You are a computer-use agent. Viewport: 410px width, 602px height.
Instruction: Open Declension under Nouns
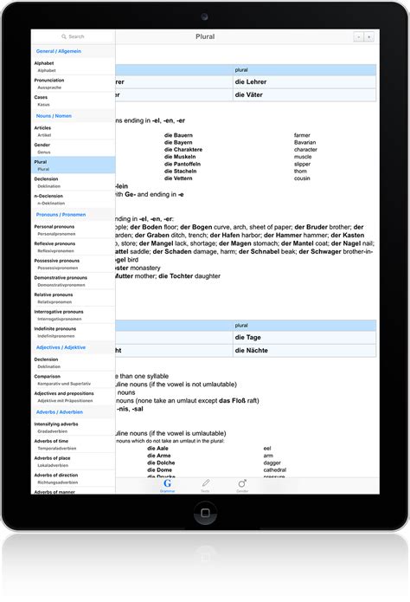pos(73,183)
